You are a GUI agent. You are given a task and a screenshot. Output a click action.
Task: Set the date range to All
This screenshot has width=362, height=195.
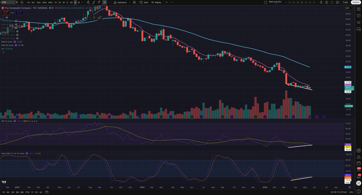pyautogui.click(x=41, y=192)
